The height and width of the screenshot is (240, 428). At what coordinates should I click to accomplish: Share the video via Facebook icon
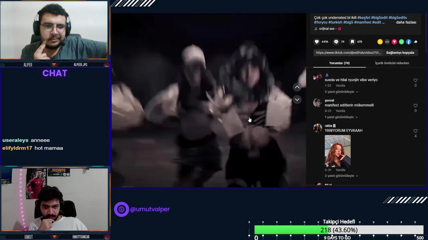pyautogui.click(x=409, y=42)
